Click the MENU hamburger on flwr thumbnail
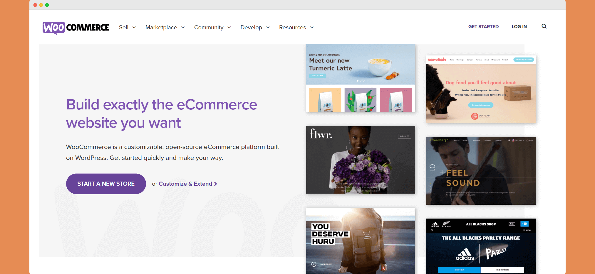Image resolution: width=595 pixels, height=274 pixels. [x=405, y=136]
